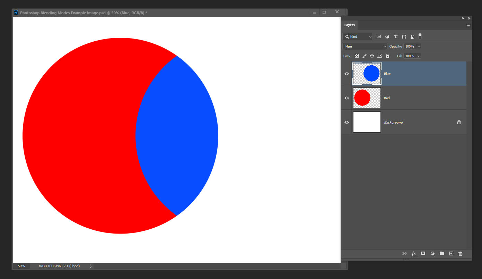Viewport: 482px width, 279px height.
Task: Click the Delete layer trash icon
Action: point(460,253)
